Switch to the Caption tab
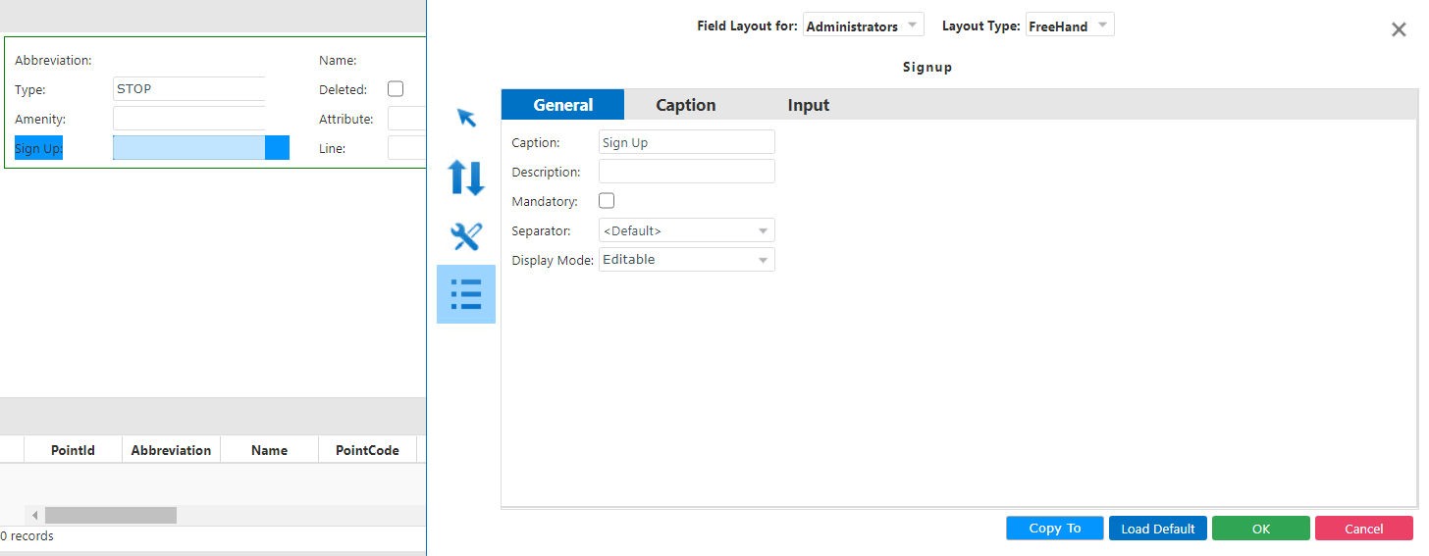 686,105
